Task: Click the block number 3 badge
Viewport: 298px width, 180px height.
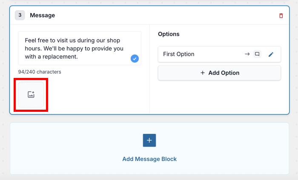Action: pos(20,15)
